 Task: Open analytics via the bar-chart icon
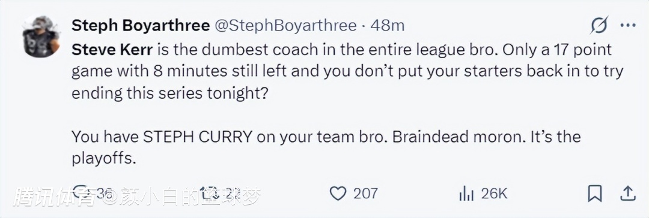(x=466, y=193)
